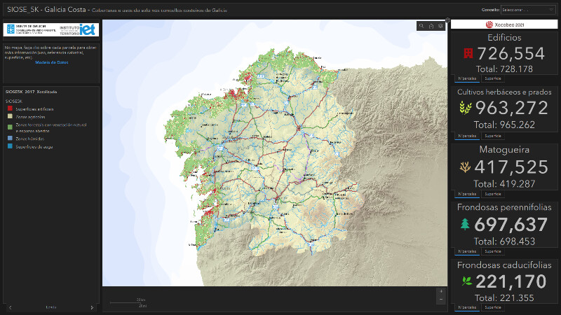
Task: Open the Modelo de Datos link
Action: point(51,62)
